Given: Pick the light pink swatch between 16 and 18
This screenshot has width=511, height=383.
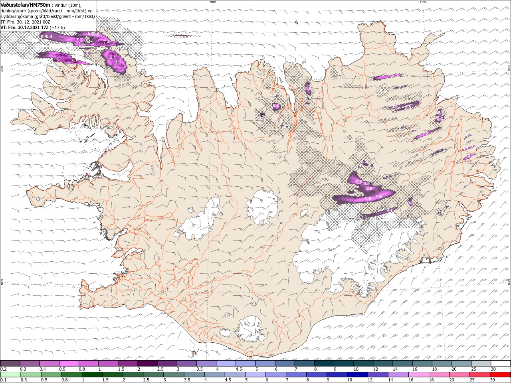Looking at the screenshot, I should [x=419, y=375].
